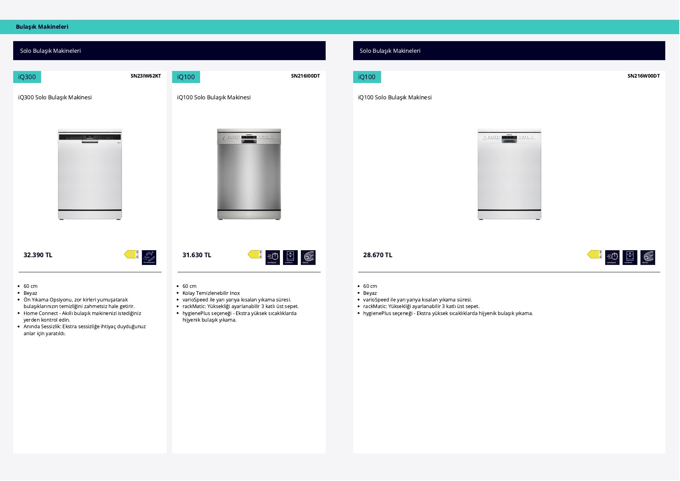Screen dimensions: 680x481
Task: Select the varioSpeed icon for SN216I00DT
Action: pyautogui.click(x=273, y=258)
